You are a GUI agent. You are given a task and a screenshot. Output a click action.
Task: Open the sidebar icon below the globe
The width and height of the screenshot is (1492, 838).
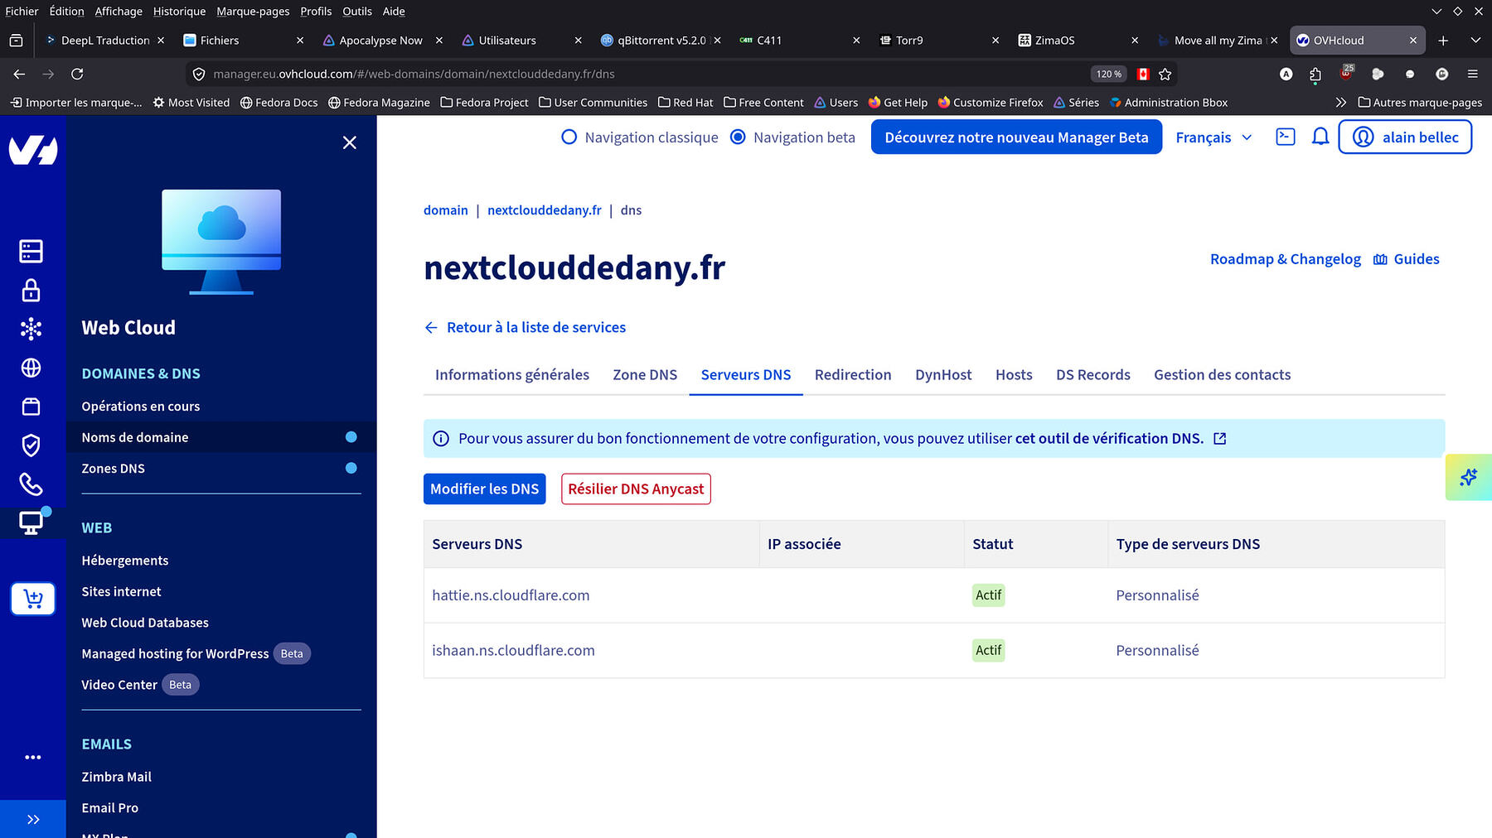point(31,407)
